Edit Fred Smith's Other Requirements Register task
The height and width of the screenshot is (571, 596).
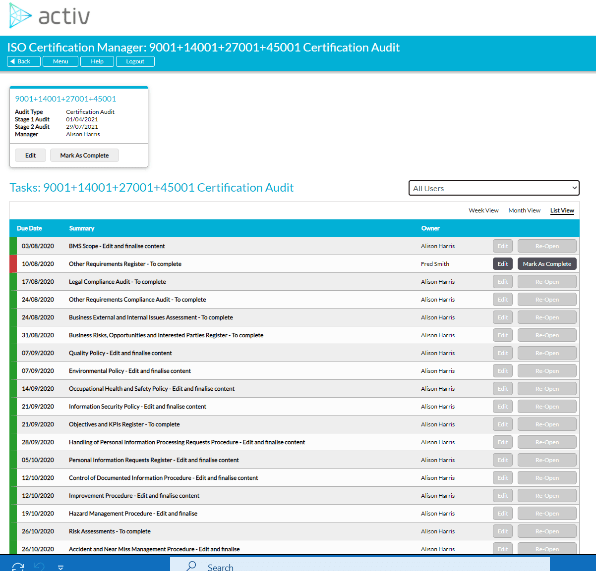pyautogui.click(x=502, y=263)
